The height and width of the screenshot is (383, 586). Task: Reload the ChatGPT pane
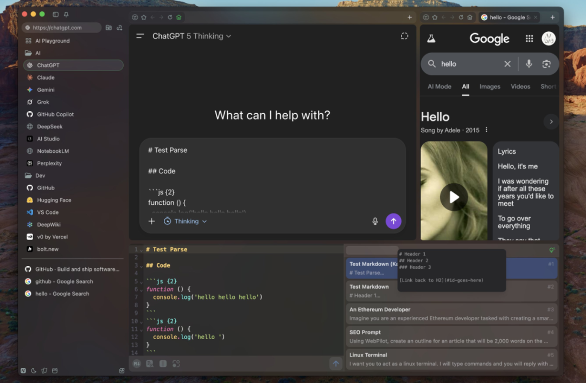[x=170, y=17]
